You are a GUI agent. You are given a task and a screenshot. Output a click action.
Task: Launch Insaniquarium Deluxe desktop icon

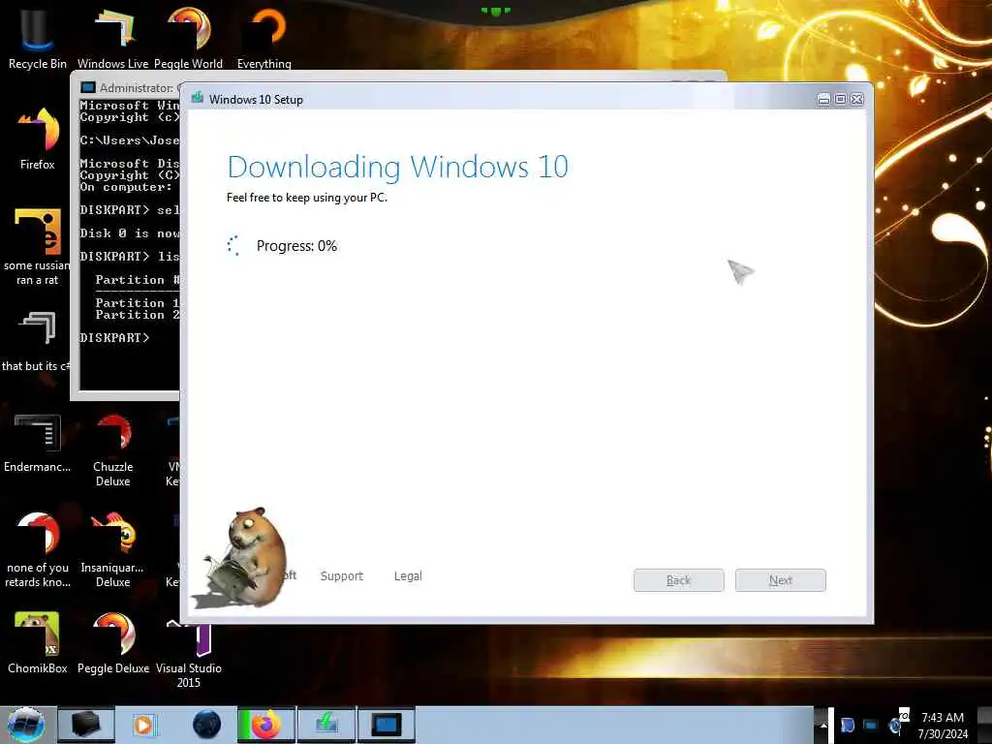click(112, 549)
